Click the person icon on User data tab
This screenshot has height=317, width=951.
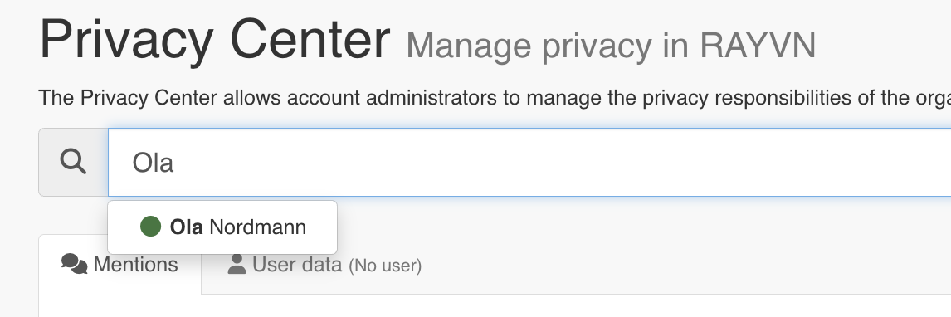(237, 264)
